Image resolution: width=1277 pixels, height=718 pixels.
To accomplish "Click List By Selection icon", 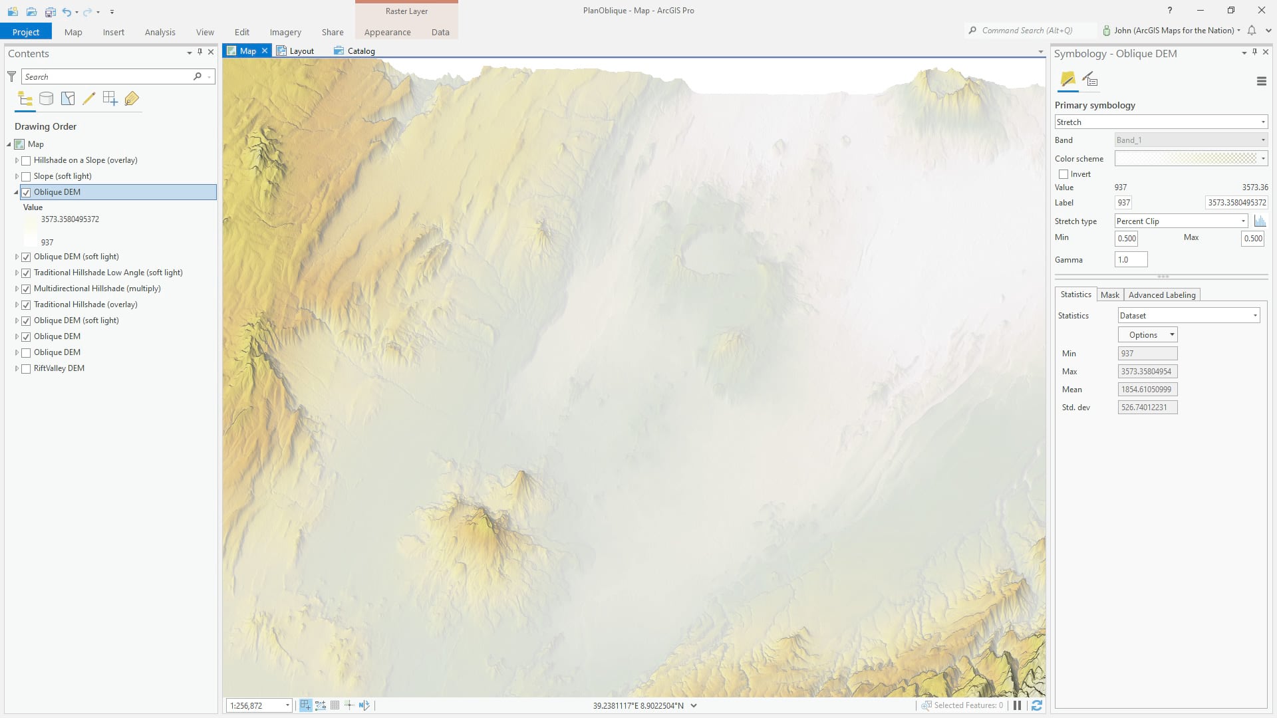I will (67, 99).
